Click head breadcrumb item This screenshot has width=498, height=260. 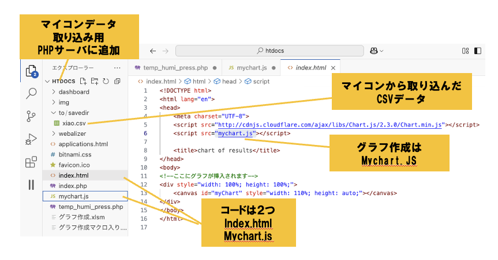pos(226,81)
